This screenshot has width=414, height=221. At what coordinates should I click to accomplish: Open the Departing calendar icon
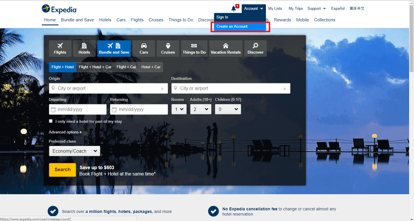click(53, 110)
